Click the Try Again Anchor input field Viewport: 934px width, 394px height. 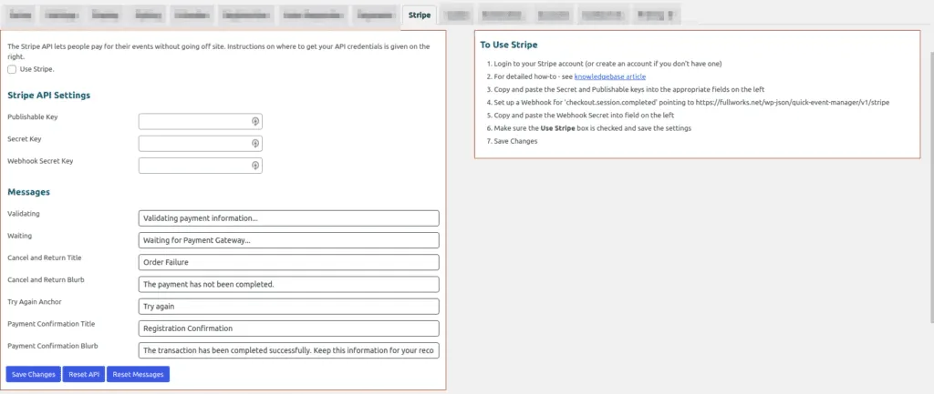tap(288, 306)
